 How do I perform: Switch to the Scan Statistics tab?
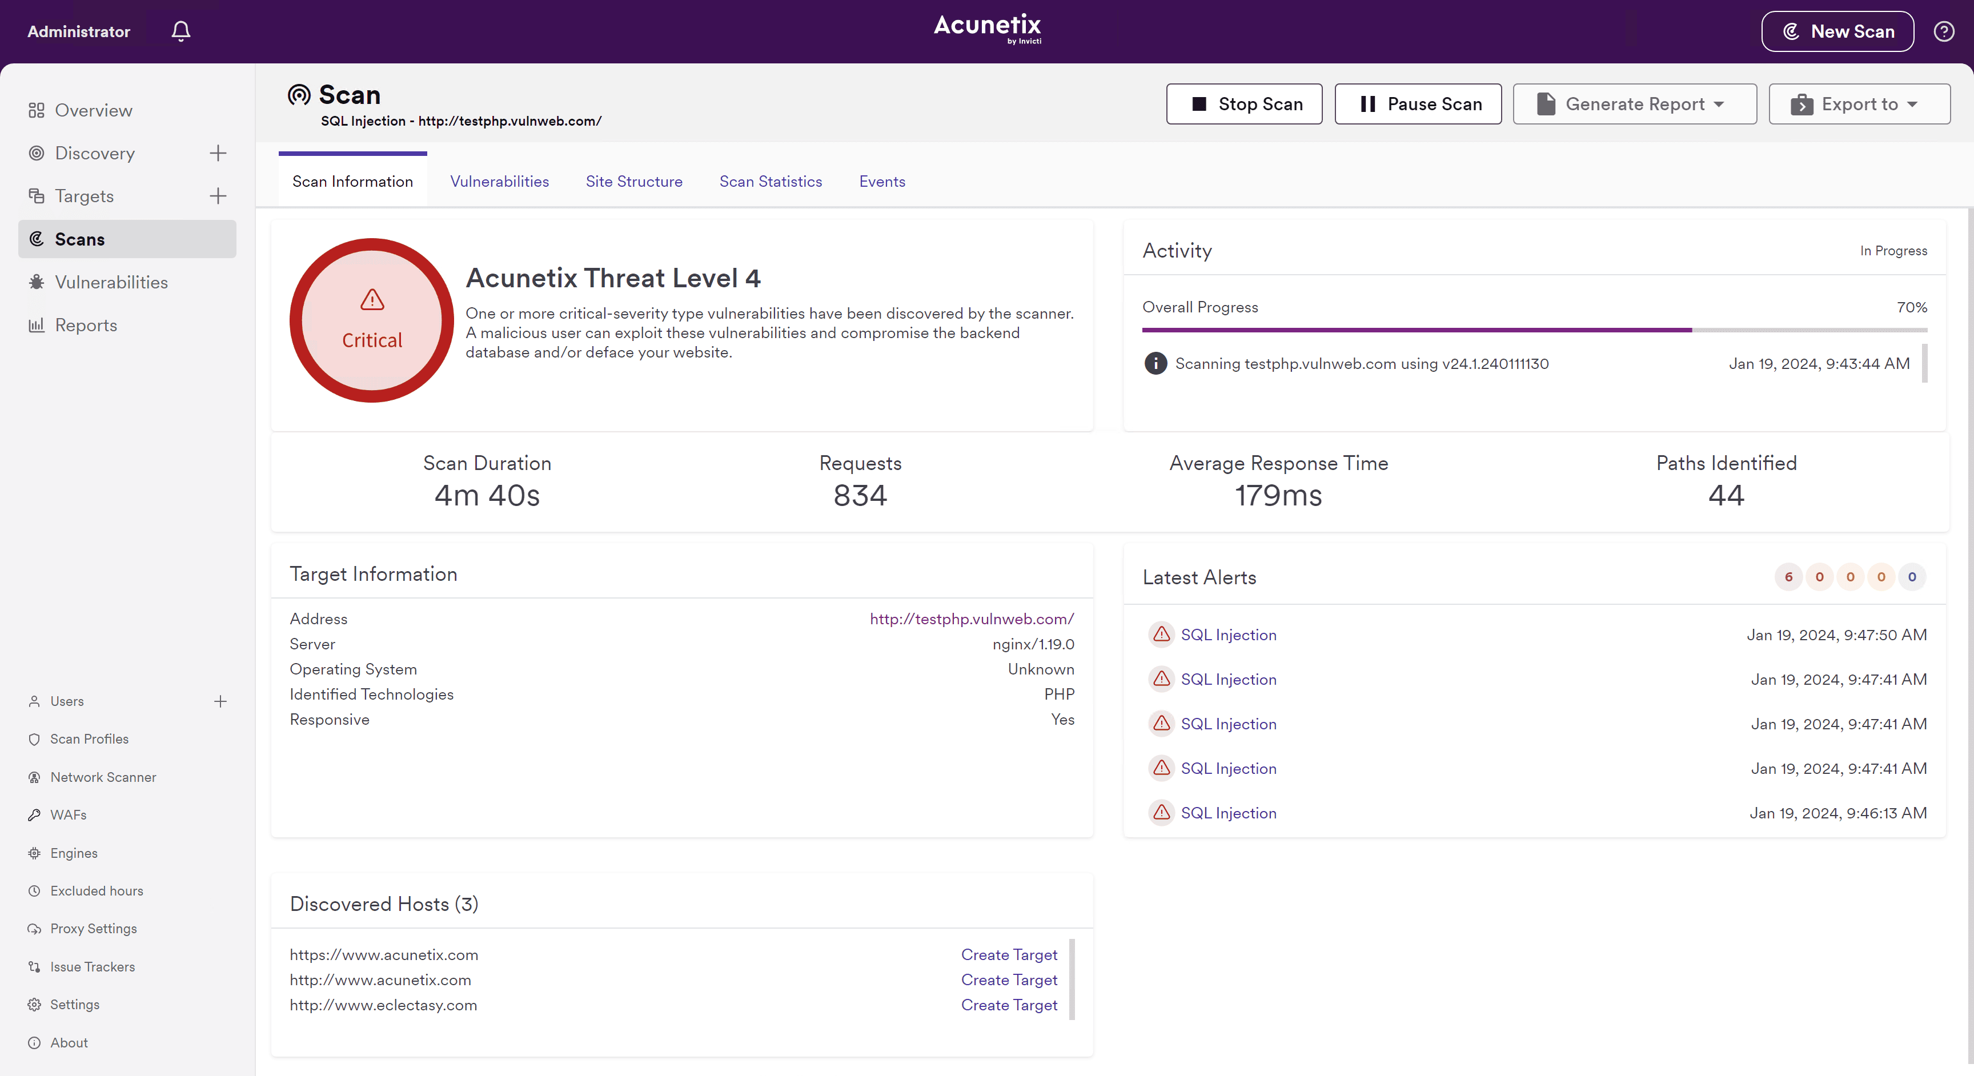(770, 182)
